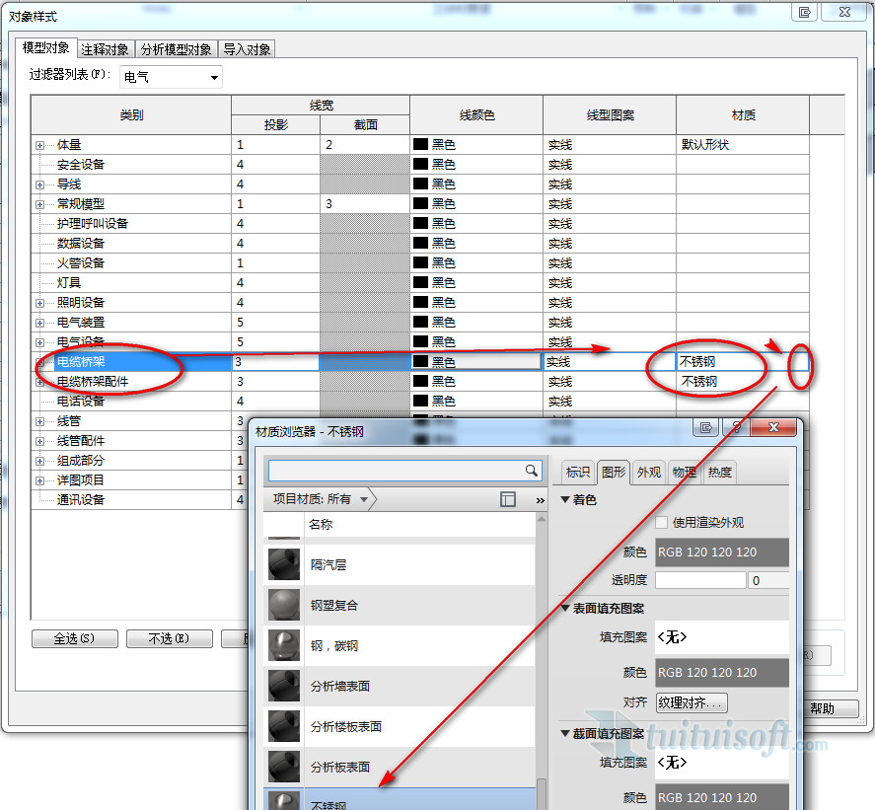Click the 纹理对齐... button

click(x=691, y=703)
